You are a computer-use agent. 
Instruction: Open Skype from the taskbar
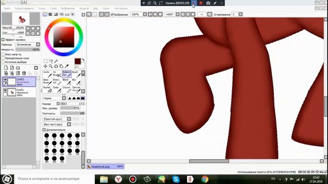pyautogui.click(x=176, y=179)
